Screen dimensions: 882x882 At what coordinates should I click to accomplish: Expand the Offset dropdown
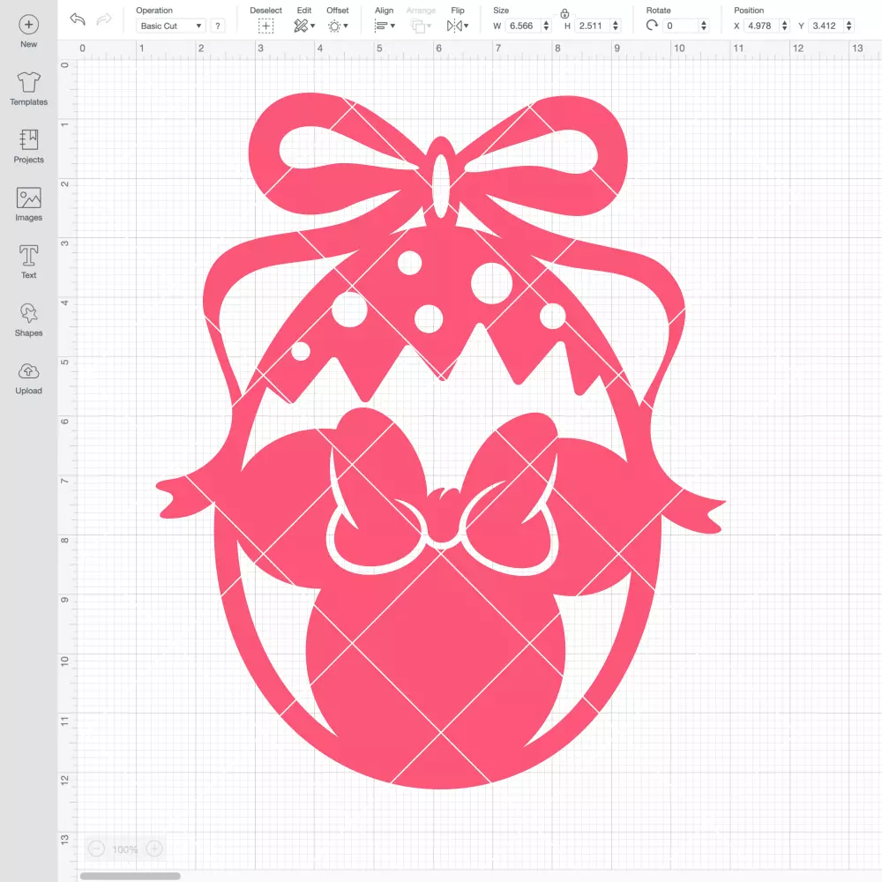coord(338,26)
